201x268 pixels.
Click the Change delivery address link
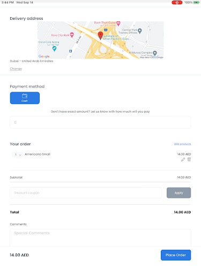click(16, 69)
